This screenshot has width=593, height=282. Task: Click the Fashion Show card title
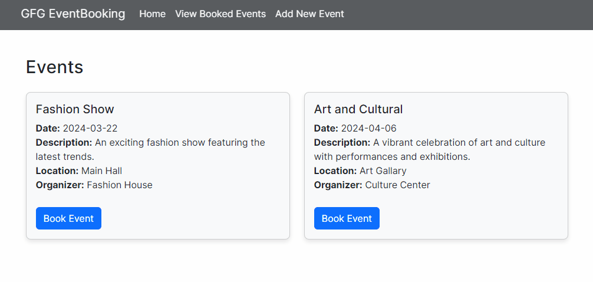[75, 109]
